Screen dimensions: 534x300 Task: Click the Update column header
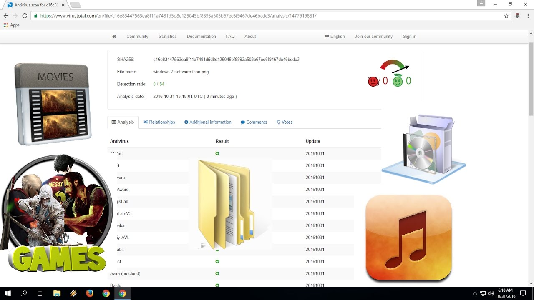[313, 141]
